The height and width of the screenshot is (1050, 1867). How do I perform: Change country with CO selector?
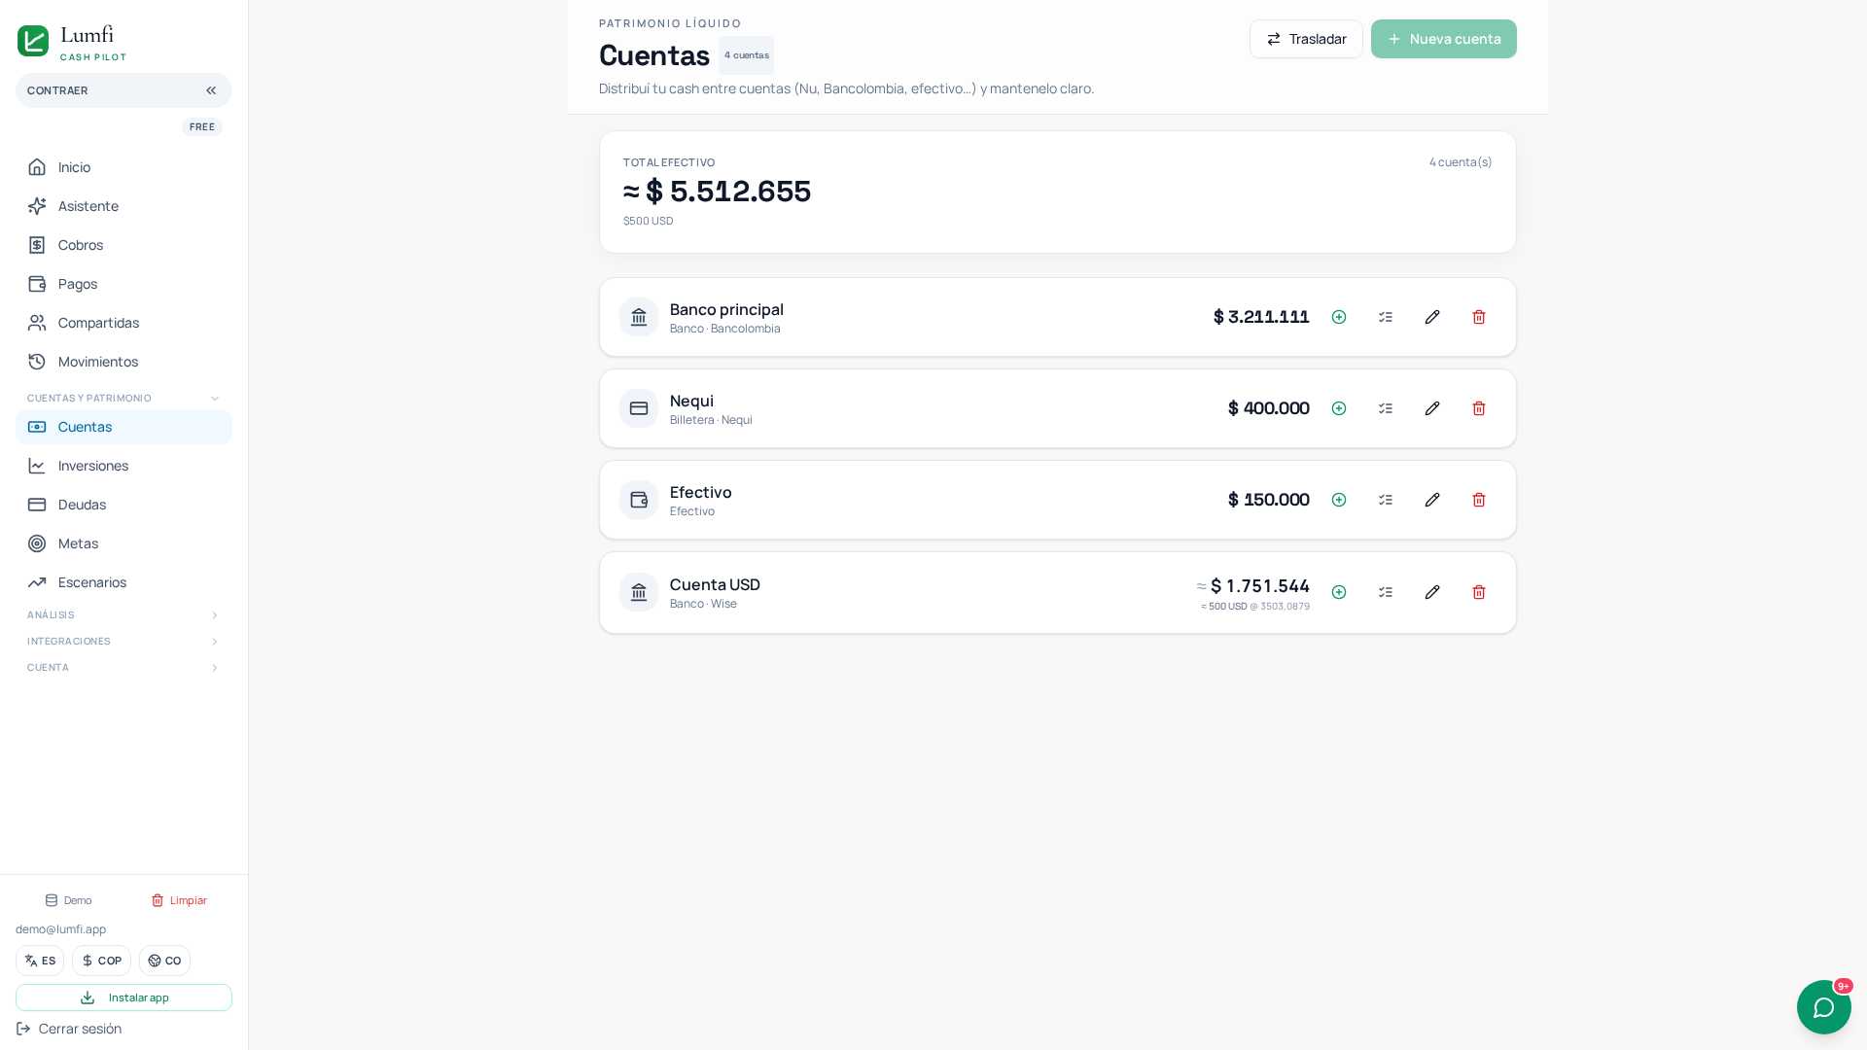coord(164,961)
